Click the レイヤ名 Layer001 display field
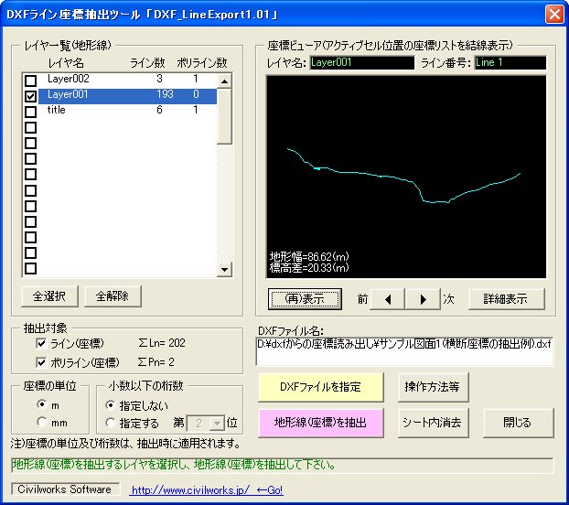569x505 pixels. point(361,63)
